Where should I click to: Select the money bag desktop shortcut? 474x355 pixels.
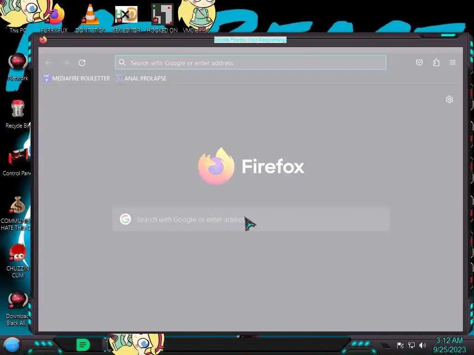tap(16, 214)
